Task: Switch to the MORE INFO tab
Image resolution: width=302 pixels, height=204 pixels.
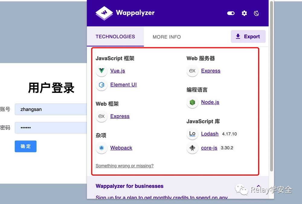Action: (167, 37)
